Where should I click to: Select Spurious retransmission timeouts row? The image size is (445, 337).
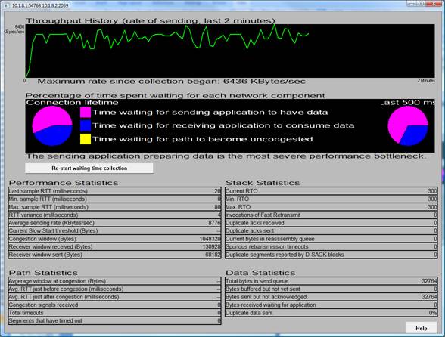(331, 246)
